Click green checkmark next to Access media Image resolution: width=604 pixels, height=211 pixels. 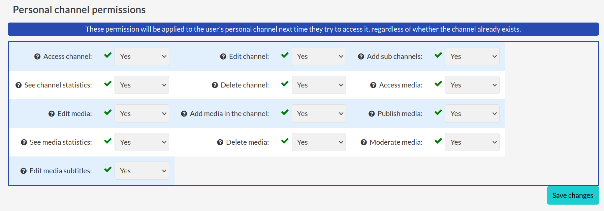(x=438, y=84)
